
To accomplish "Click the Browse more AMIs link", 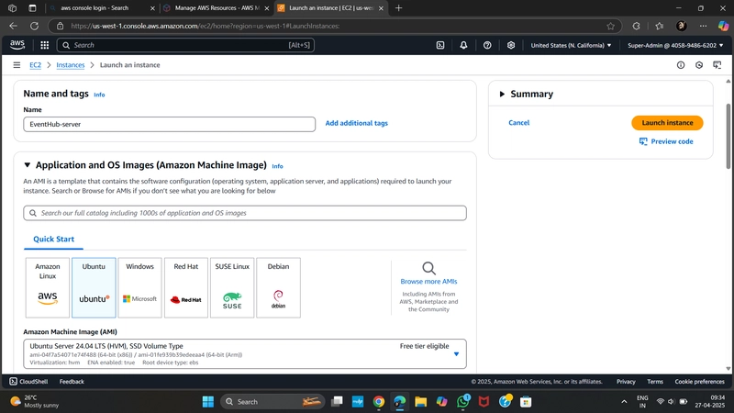I will point(428,282).
